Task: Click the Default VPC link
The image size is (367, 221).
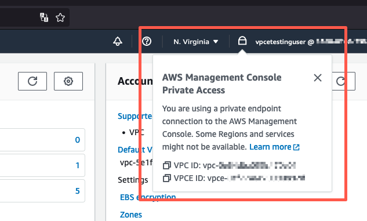Action: pos(135,150)
